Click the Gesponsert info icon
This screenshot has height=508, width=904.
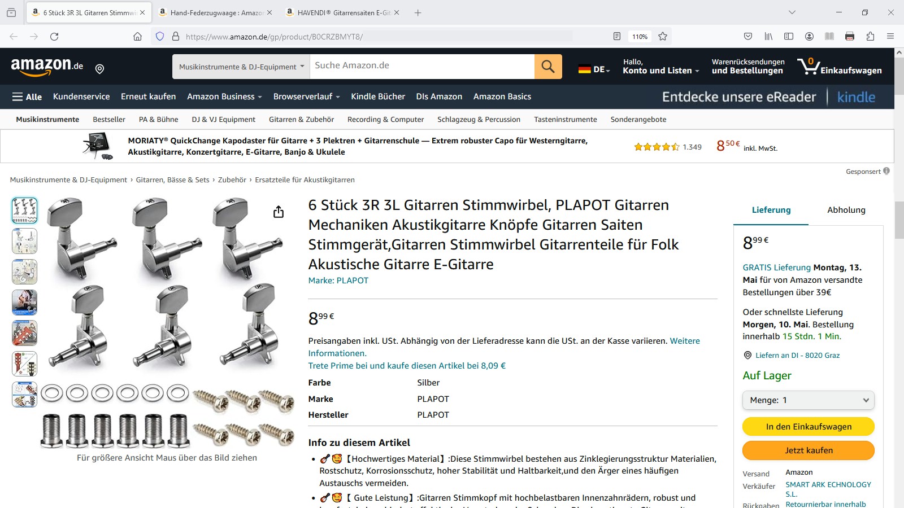tap(886, 171)
